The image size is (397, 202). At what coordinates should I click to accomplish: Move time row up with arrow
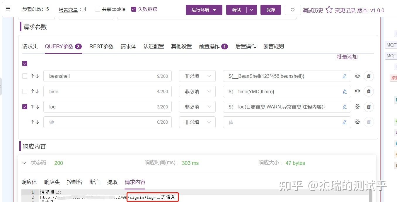pos(33,91)
